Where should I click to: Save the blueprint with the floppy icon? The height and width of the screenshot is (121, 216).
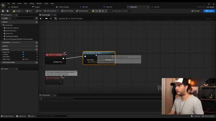pyautogui.click(x=3, y=11)
